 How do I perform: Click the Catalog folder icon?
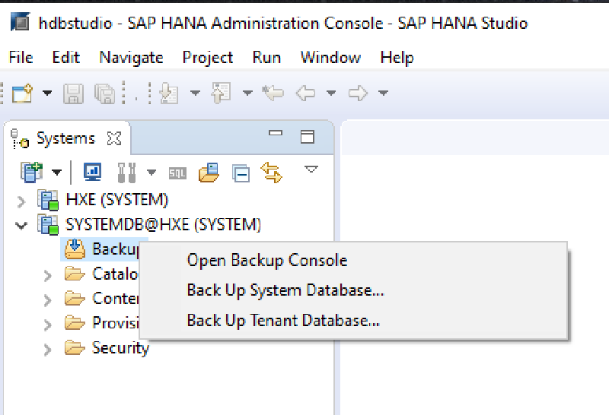(75, 274)
